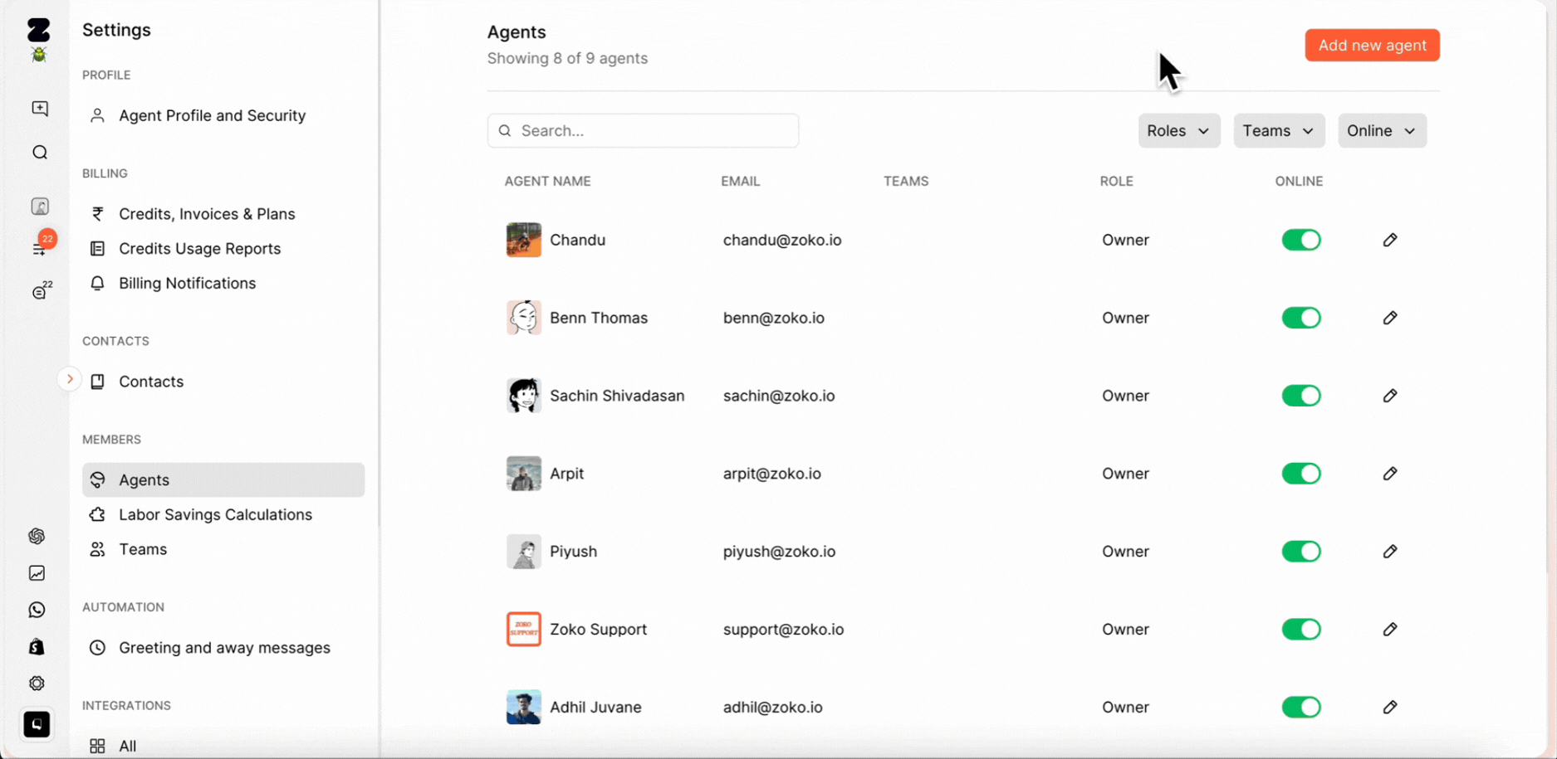This screenshot has width=1557, height=759.
Task: Open All integrations item
Action: [223, 746]
